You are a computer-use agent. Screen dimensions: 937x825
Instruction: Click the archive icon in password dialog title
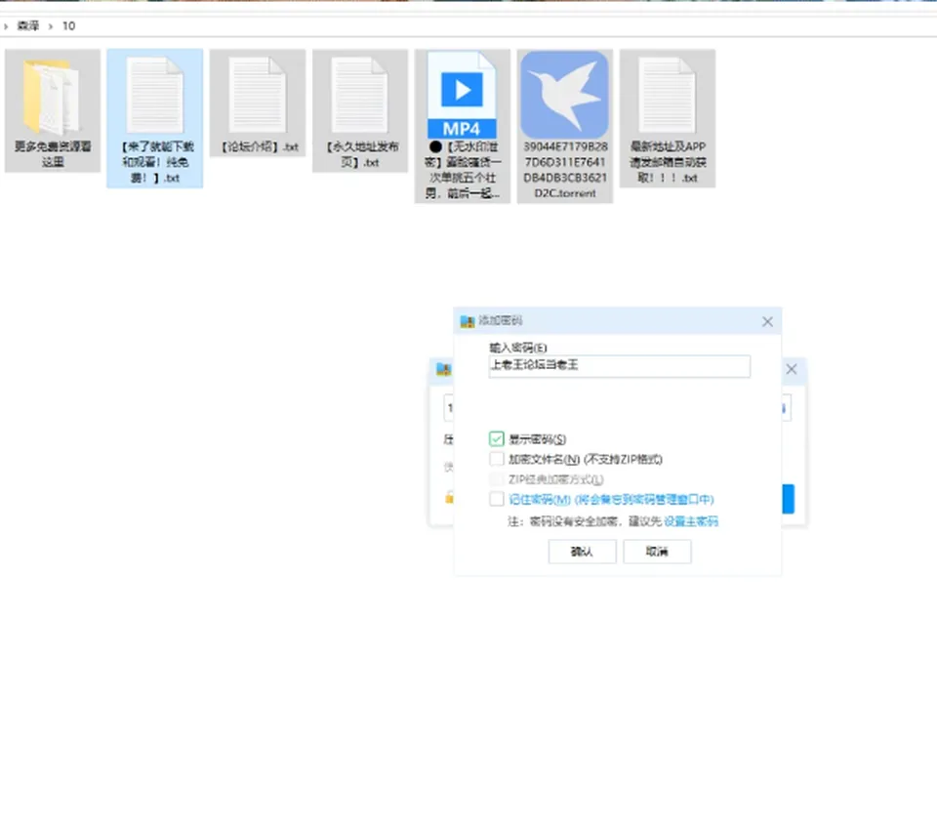(468, 321)
